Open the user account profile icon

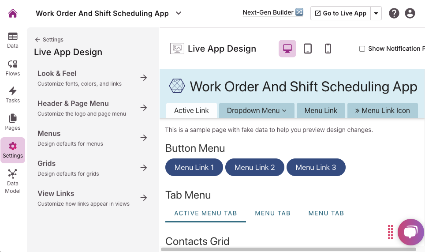(410, 13)
